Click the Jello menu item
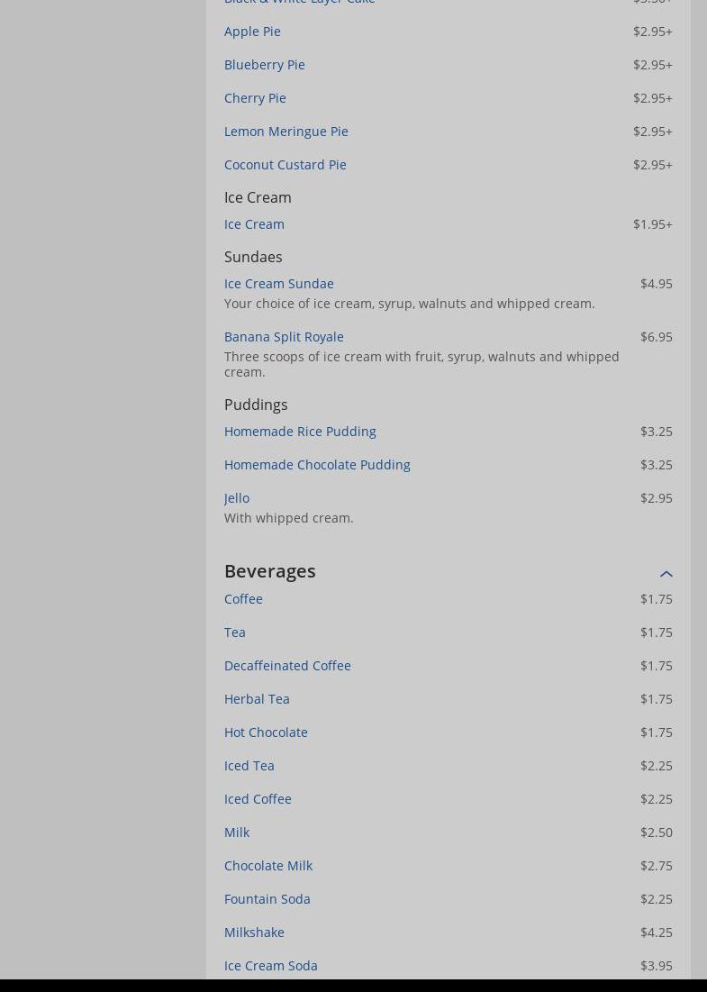Screen dimensions: 707x992 coord(237,498)
